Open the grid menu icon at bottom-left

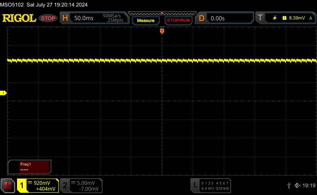pyautogui.click(x=8, y=185)
